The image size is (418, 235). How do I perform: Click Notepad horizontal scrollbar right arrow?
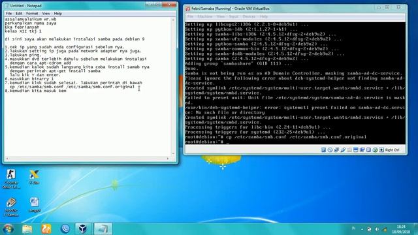(168, 159)
